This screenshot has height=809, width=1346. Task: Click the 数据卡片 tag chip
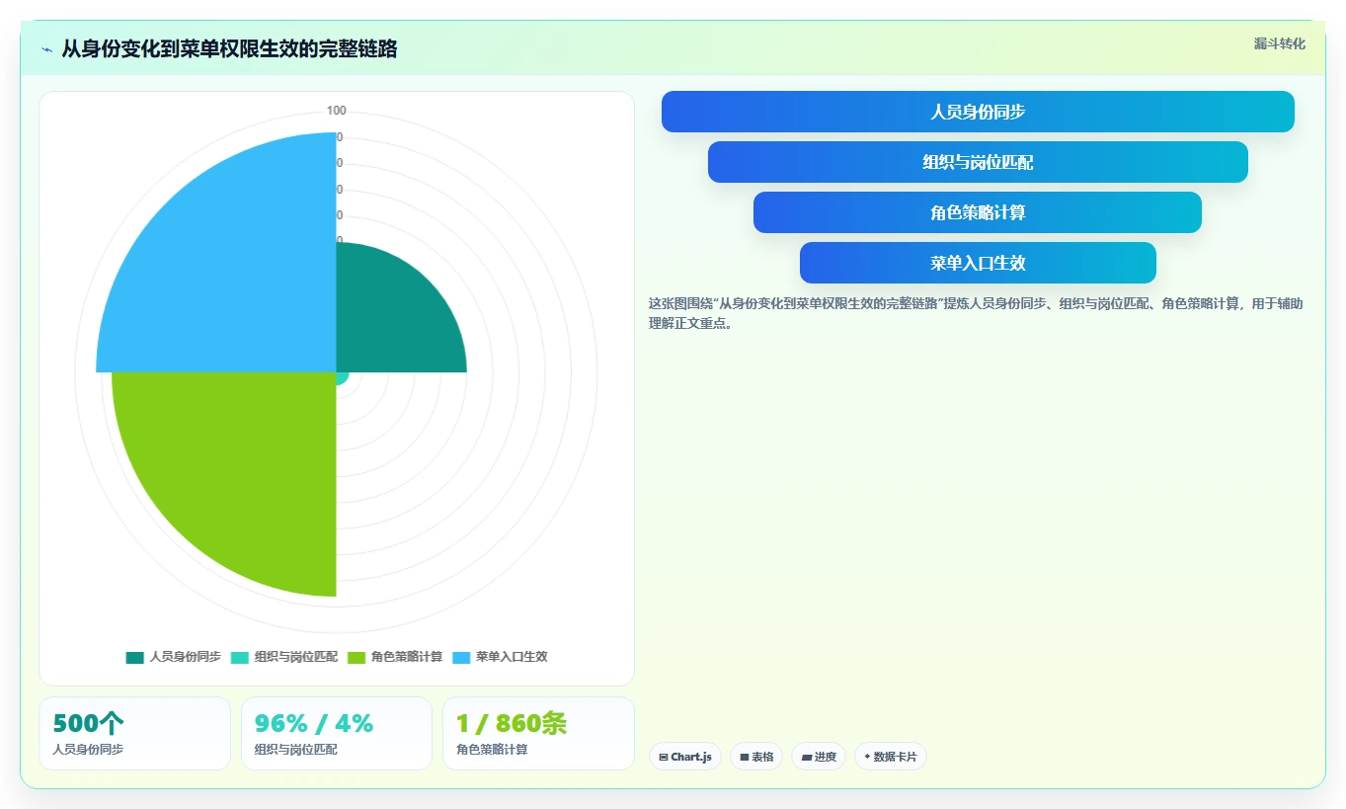click(891, 757)
